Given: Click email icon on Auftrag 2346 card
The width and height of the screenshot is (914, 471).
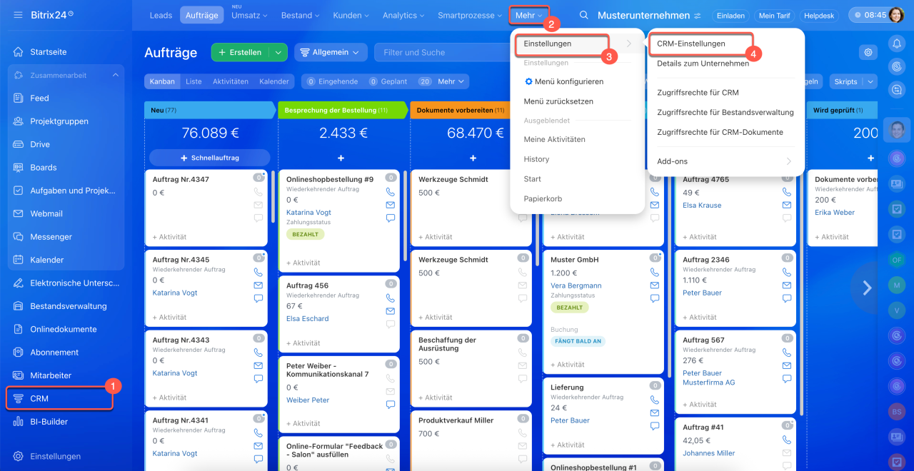Looking at the screenshot, I should (787, 285).
